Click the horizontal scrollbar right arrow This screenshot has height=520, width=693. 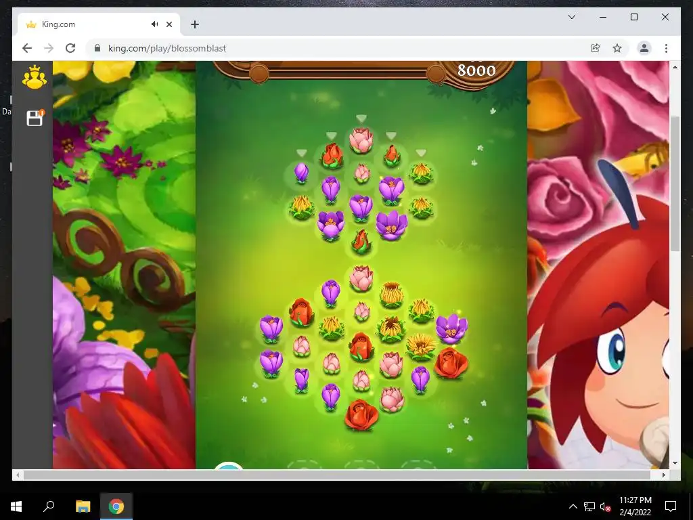(x=663, y=475)
